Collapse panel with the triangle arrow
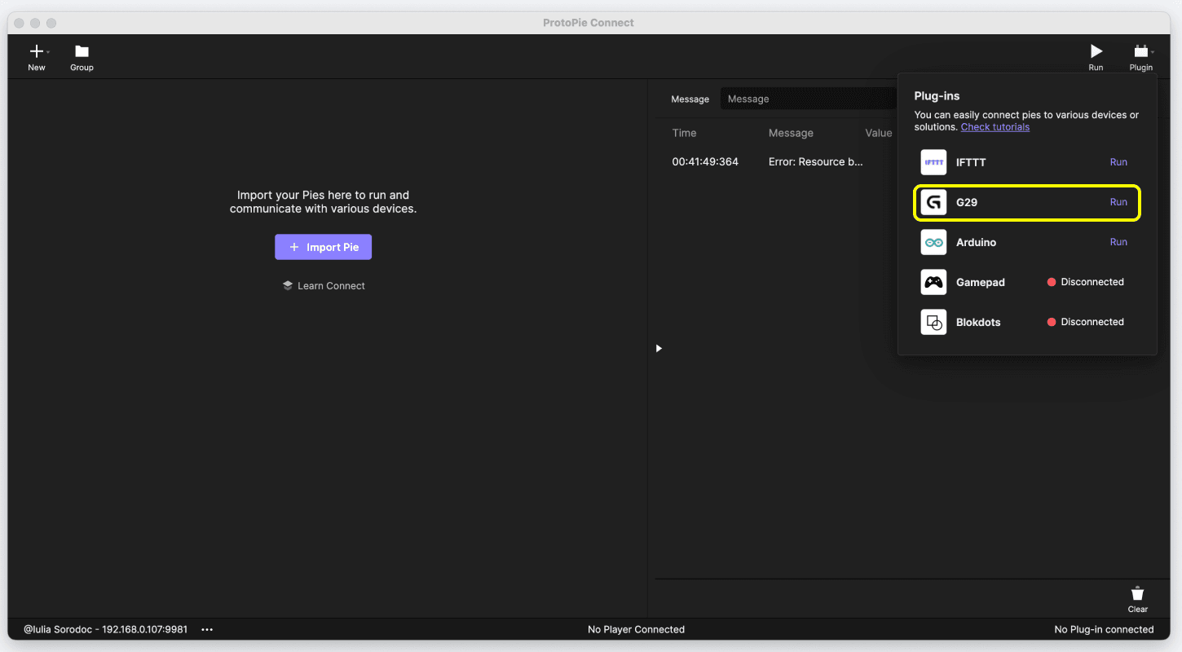Screen dimensions: 1182x652 (x=659, y=348)
